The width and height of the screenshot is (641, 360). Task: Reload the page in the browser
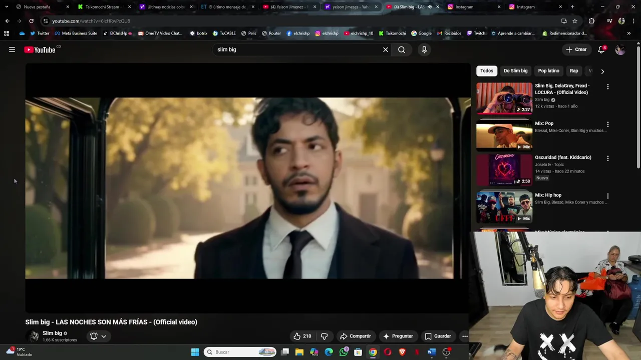pos(31,21)
